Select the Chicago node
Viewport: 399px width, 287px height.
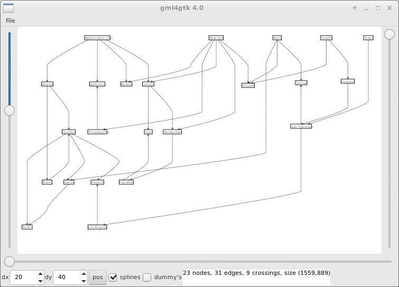(x=248, y=86)
